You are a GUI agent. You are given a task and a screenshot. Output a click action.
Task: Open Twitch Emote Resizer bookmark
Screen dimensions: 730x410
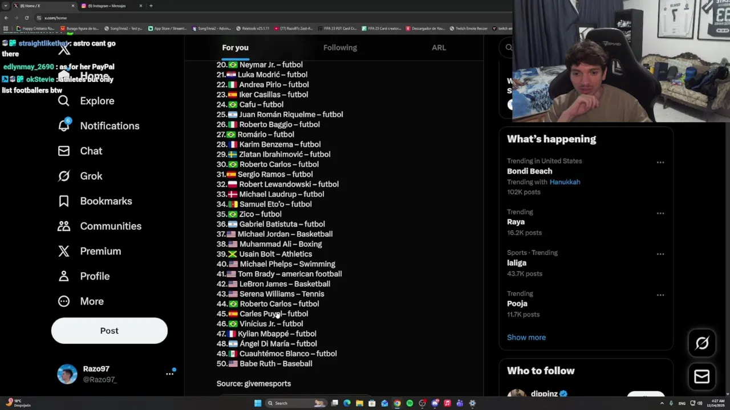coord(468,28)
